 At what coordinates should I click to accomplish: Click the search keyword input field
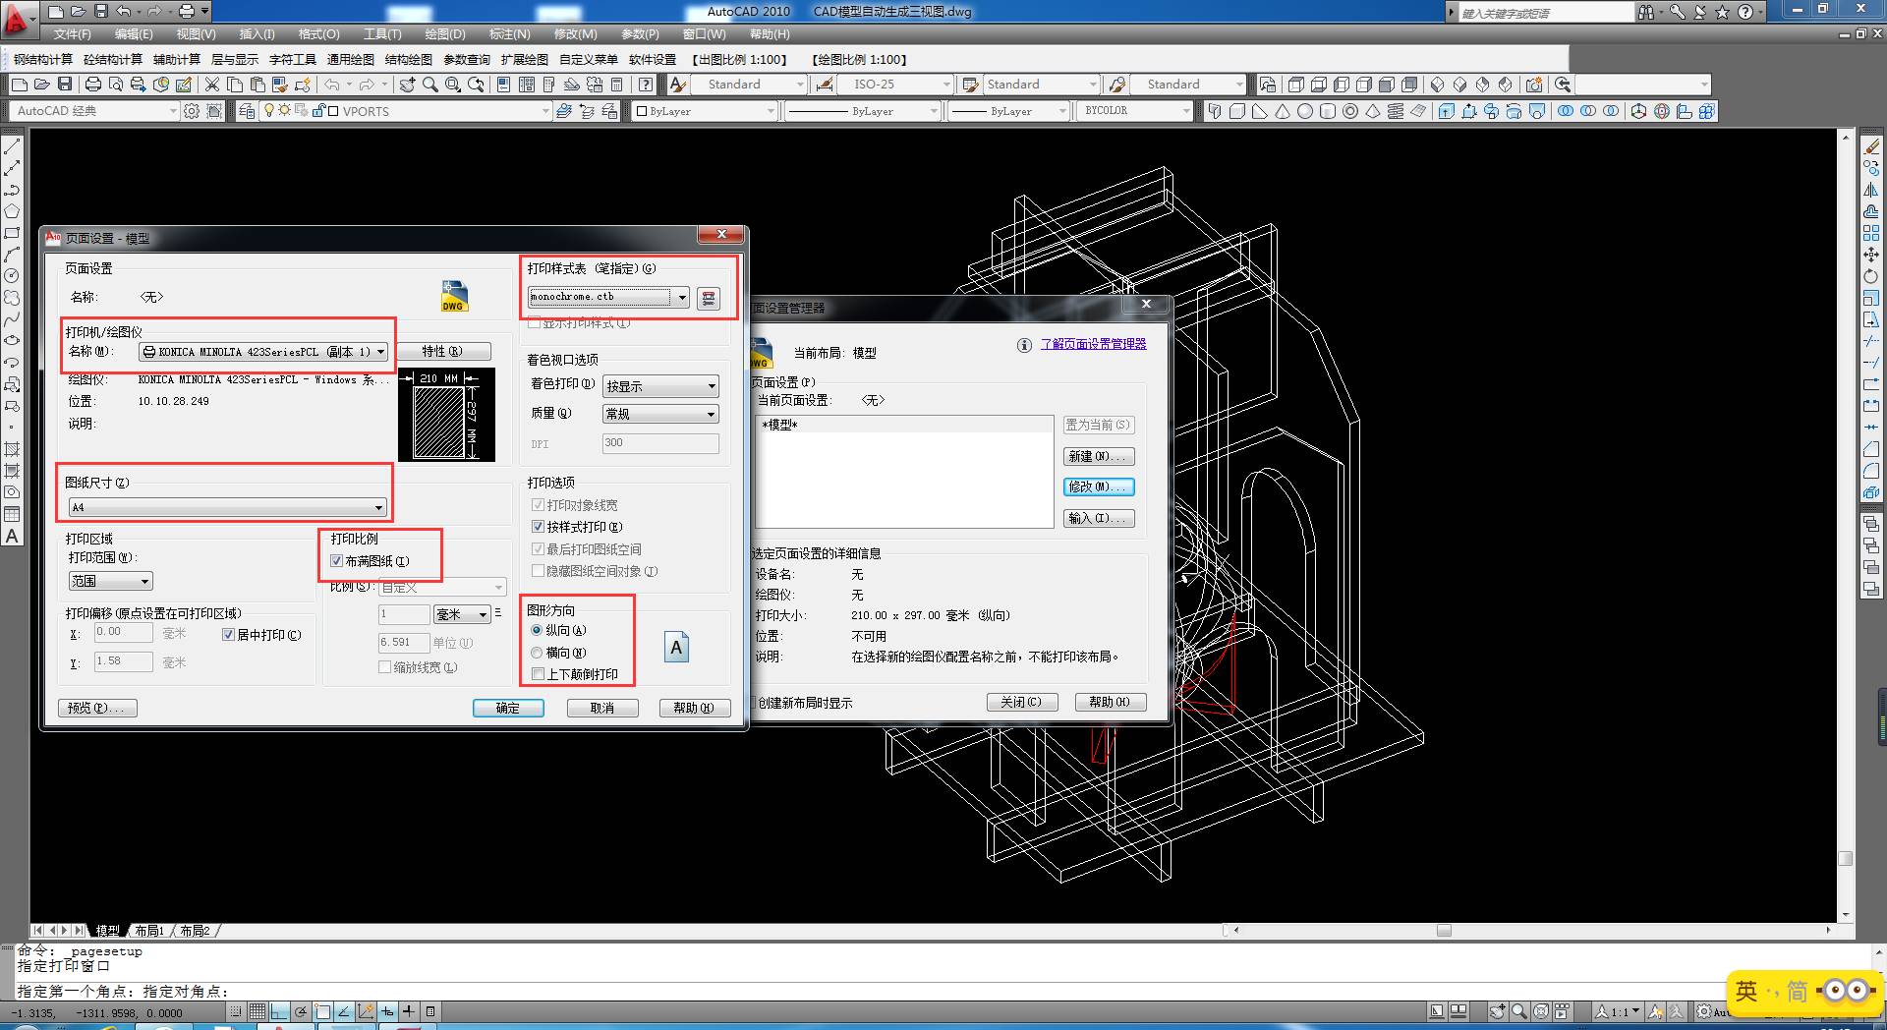tap(1545, 13)
